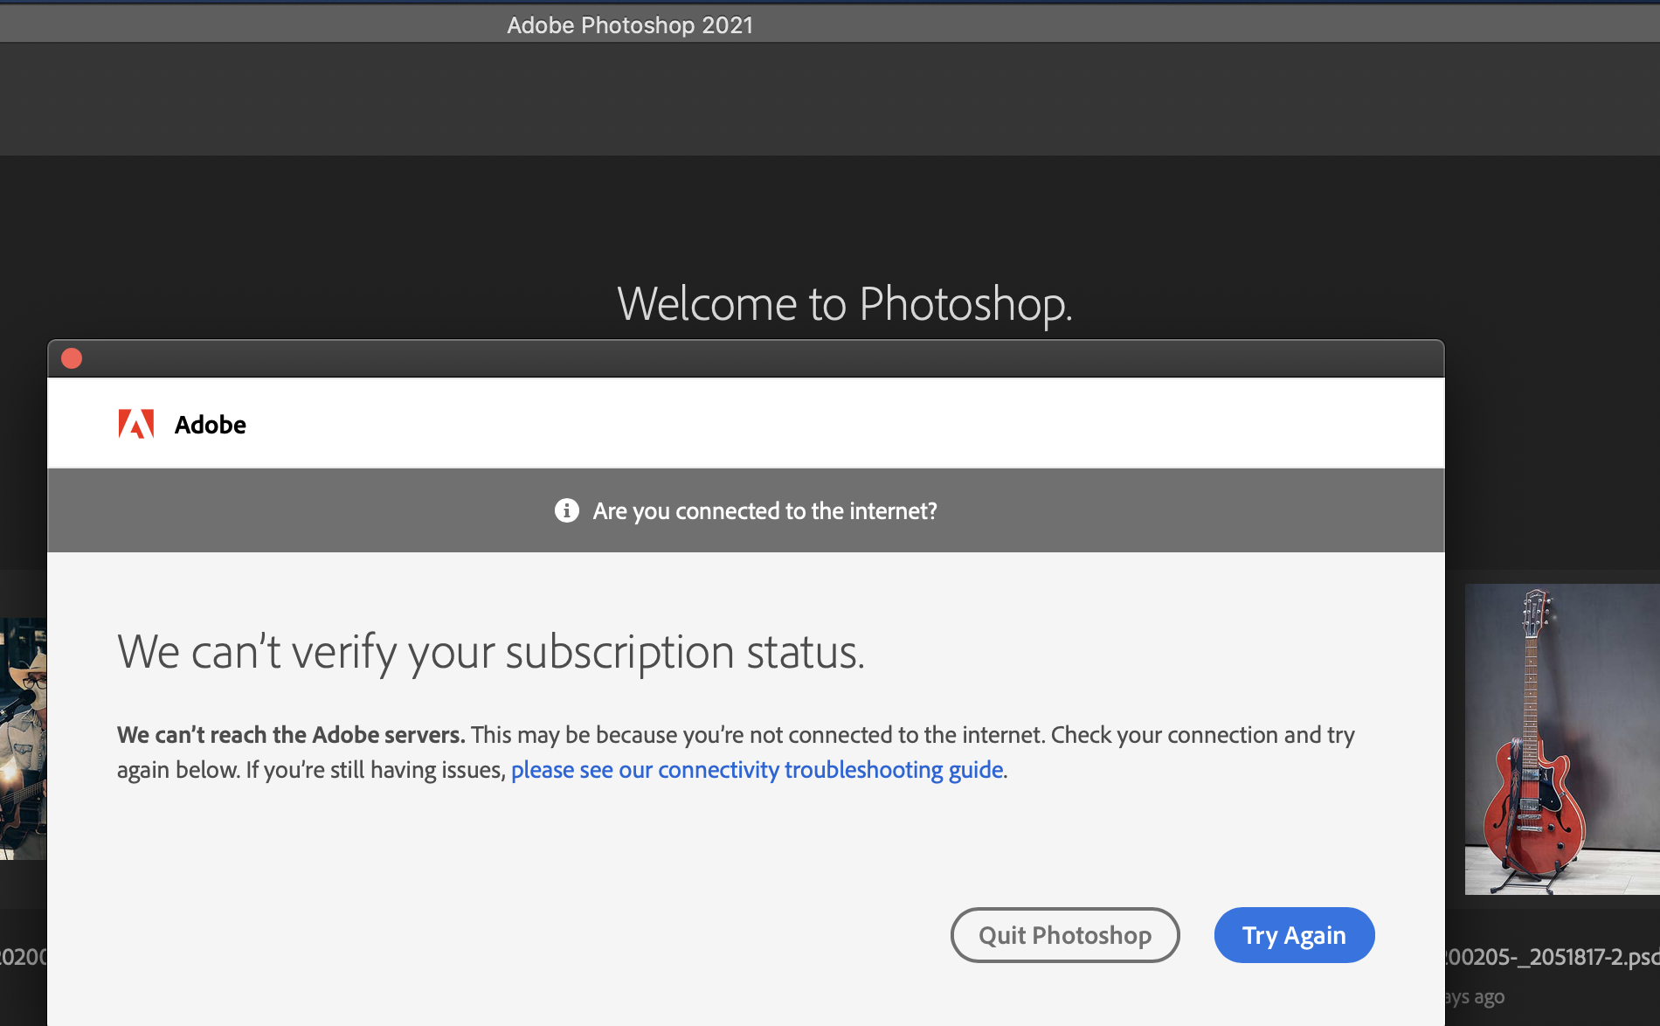
Task: Click the Try Again button
Action: tap(1294, 935)
